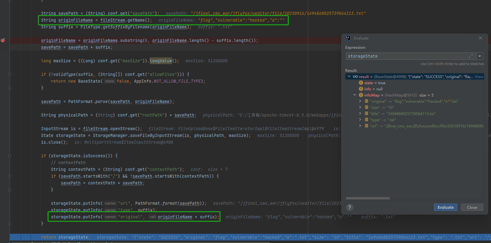Click the Close button in Evaluate dialog
This screenshot has width=491, height=243.
pos(472,207)
